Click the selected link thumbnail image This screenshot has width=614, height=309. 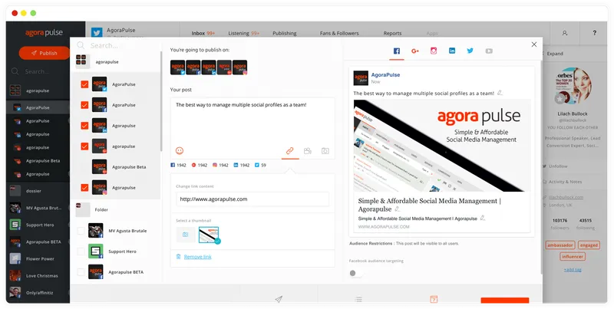(209, 235)
